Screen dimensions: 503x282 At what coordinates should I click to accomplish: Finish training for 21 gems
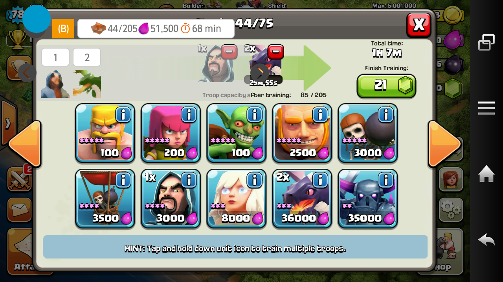pyautogui.click(x=386, y=86)
